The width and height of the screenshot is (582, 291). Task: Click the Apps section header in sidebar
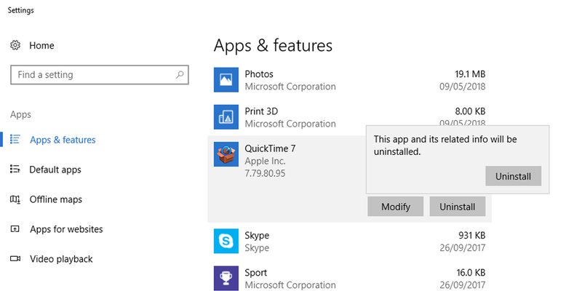[x=21, y=115]
